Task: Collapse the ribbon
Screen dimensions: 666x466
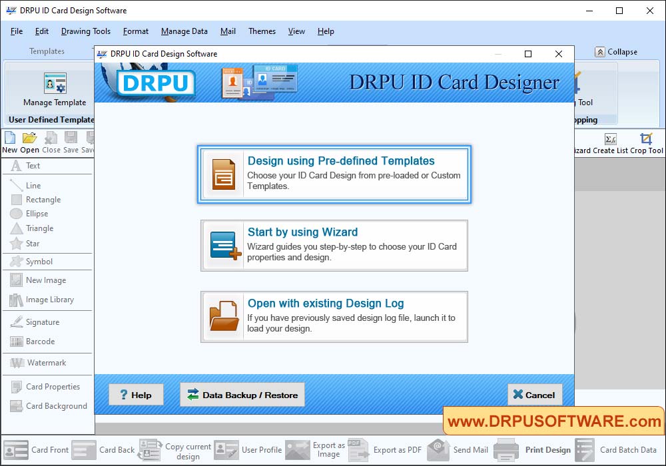Action: [x=616, y=52]
